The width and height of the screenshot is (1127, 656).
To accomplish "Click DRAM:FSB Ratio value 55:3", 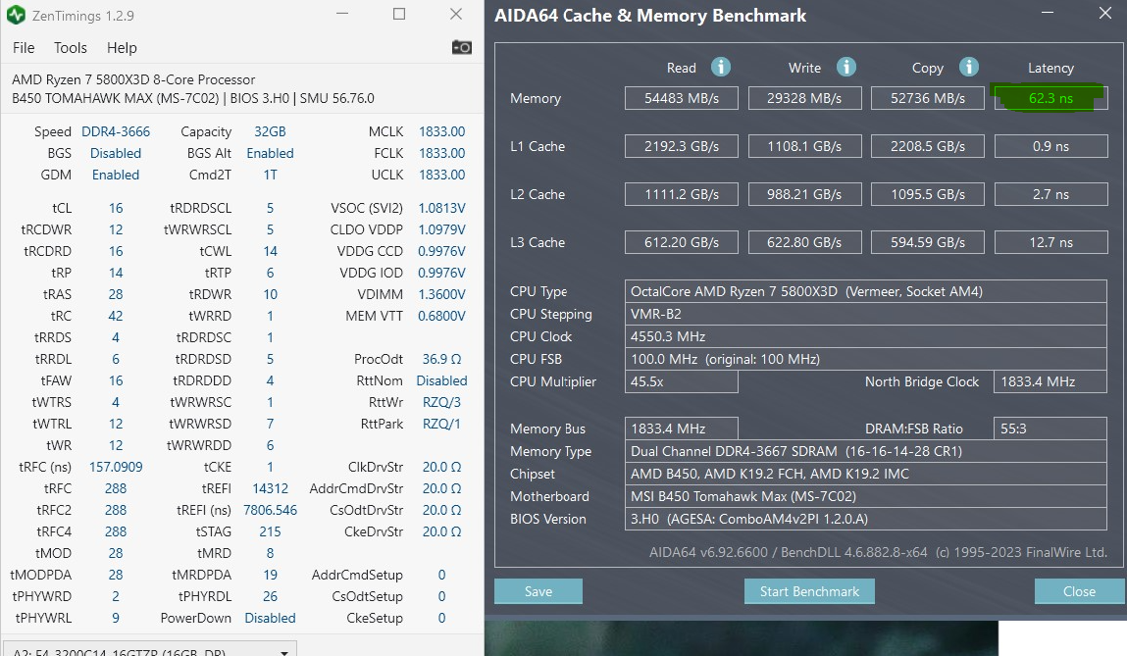I will click(1050, 429).
